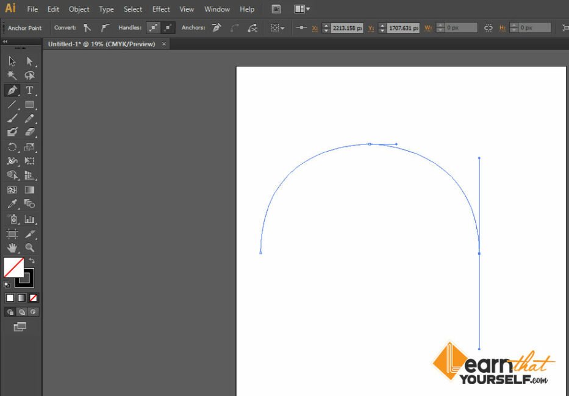Select the Pen tool in the toolbar
Screen dimensions: 569x396
coord(11,90)
